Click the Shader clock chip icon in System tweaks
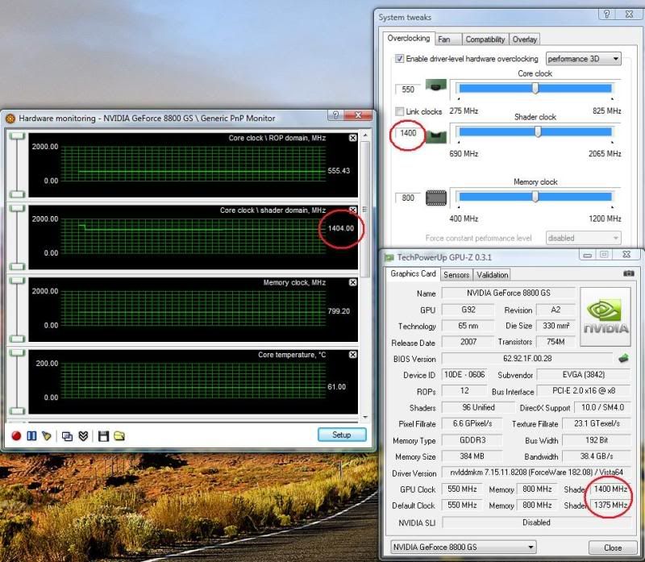The height and width of the screenshot is (562, 645). click(x=436, y=136)
